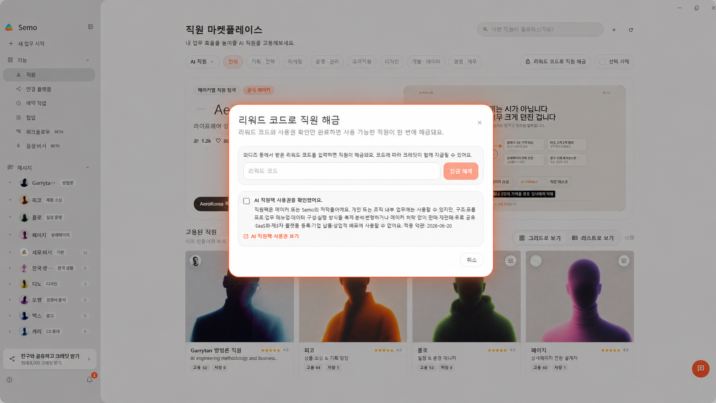Click the refresh icon near search
Screen dimensions: 716x403
(631, 30)
